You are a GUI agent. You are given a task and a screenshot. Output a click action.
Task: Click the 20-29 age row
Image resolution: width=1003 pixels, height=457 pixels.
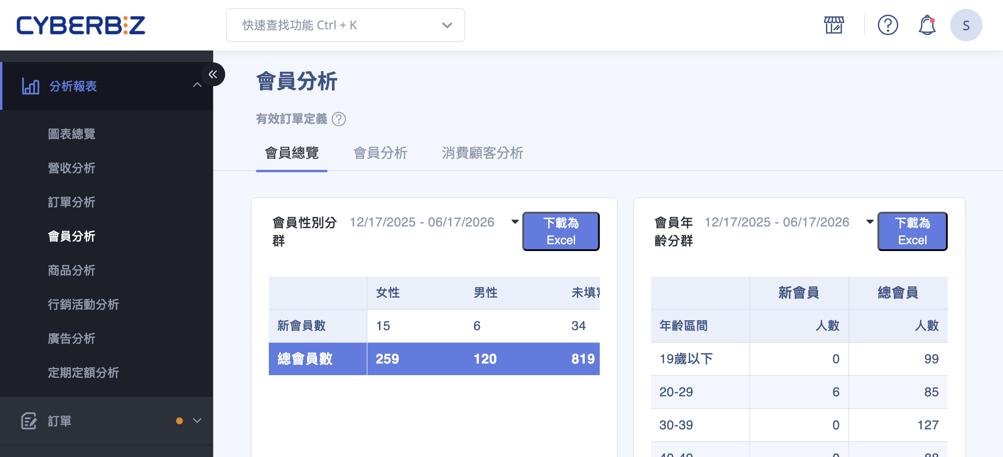[799, 392]
